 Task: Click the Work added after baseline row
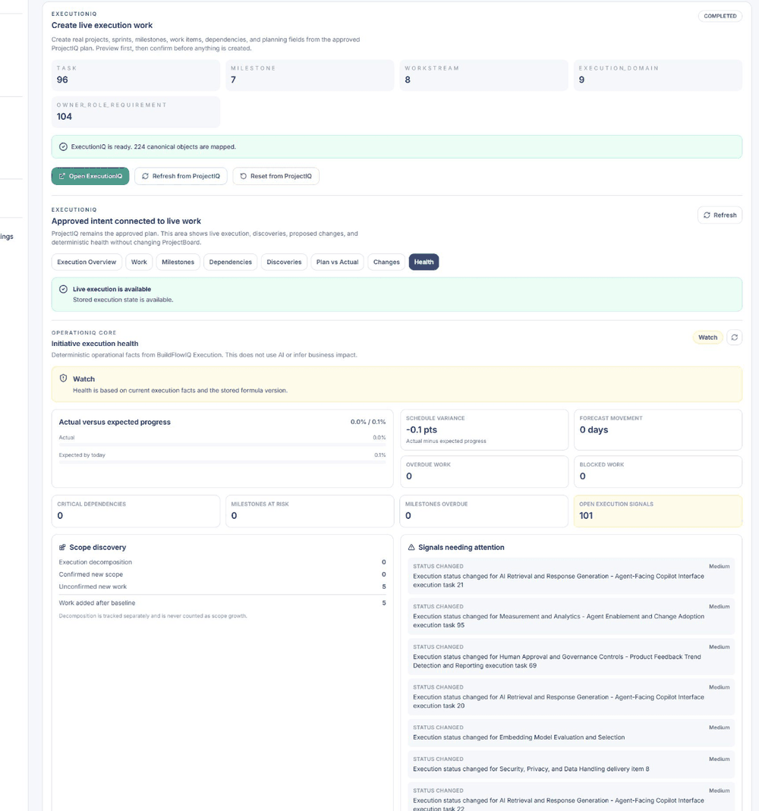coord(222,603)
